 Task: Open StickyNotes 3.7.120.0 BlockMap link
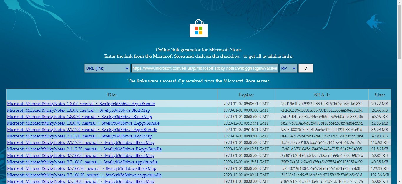[81, 181]
